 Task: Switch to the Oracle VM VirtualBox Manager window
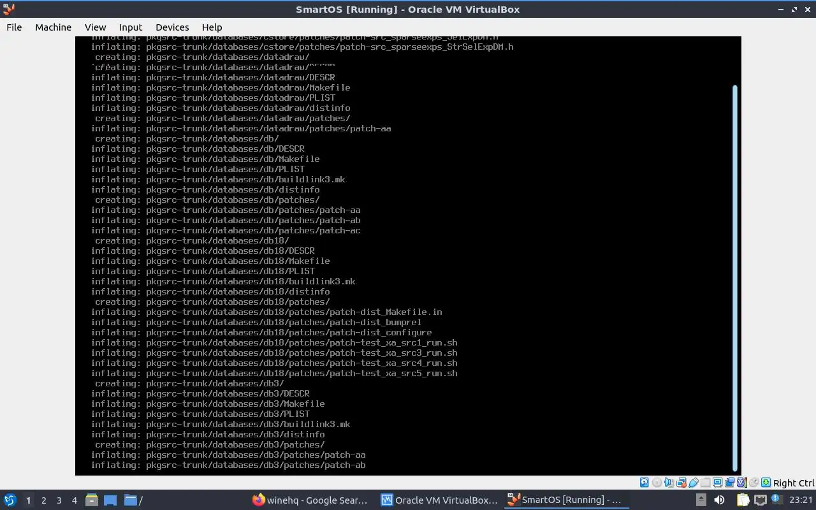439,500
